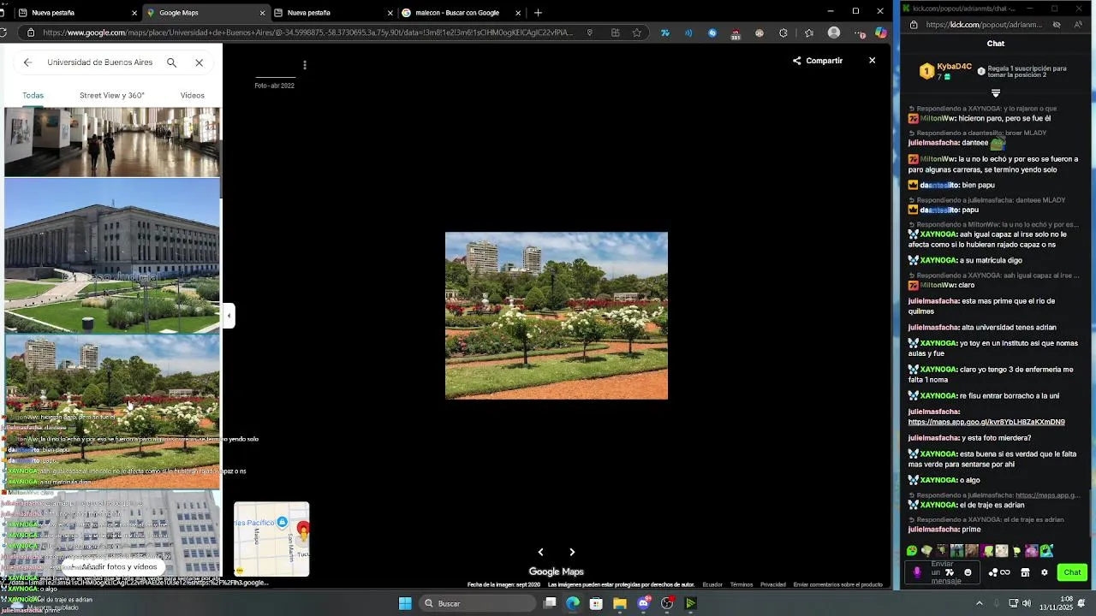The image size is (1096, 616).
Task: Go back using the arrow beside the Maps search box
Action: [x=27, y=62]
